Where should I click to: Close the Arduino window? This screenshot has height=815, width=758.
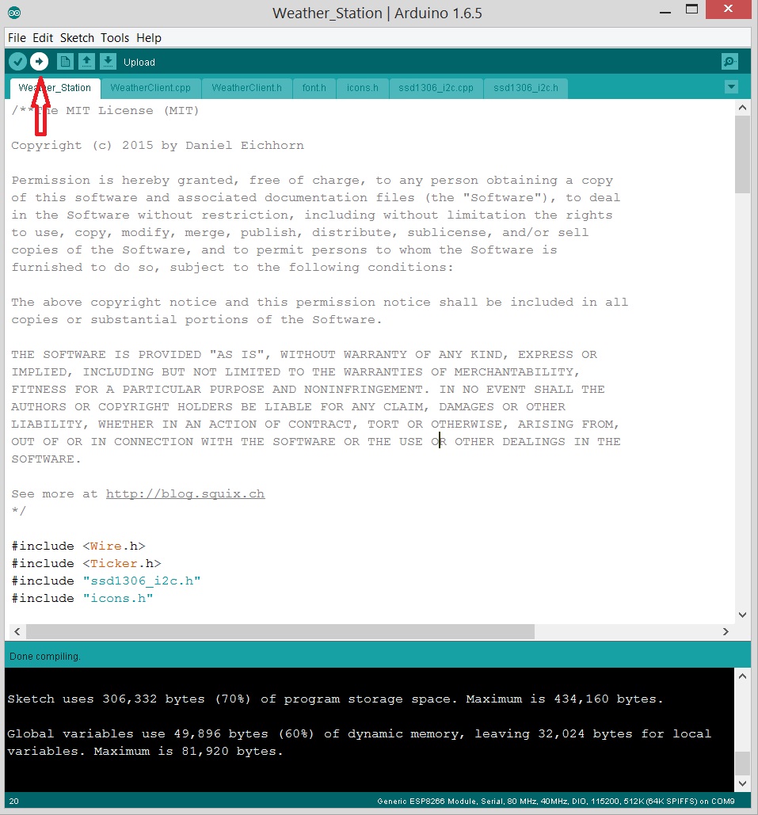click(728, 10)
